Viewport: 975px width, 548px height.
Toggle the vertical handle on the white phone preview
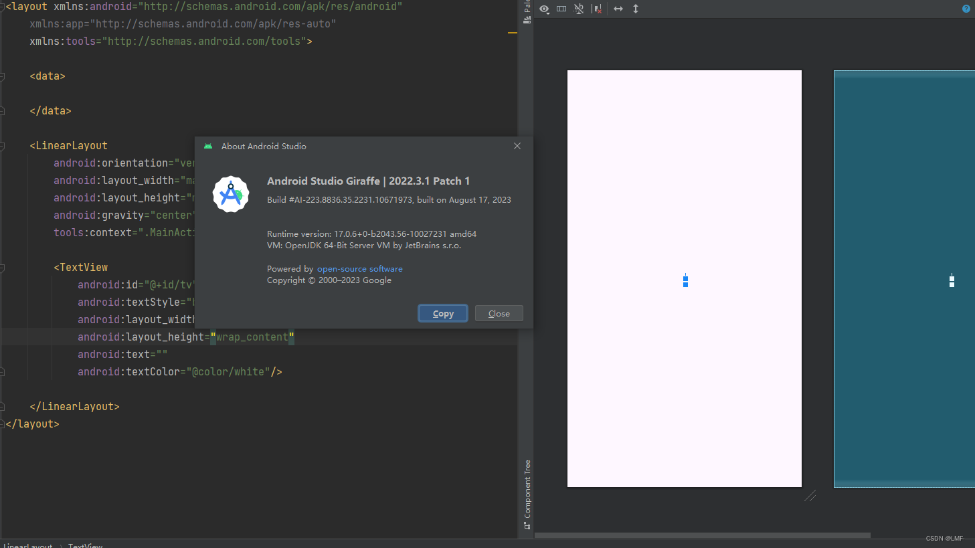[x=685, y=280]
